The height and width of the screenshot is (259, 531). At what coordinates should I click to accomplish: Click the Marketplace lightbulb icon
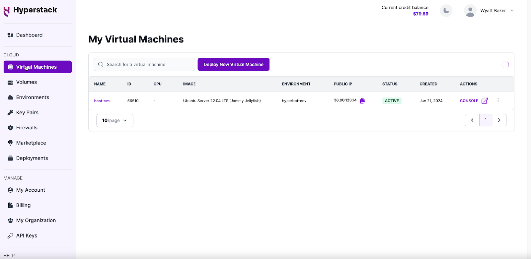click(x=10, y=143)
